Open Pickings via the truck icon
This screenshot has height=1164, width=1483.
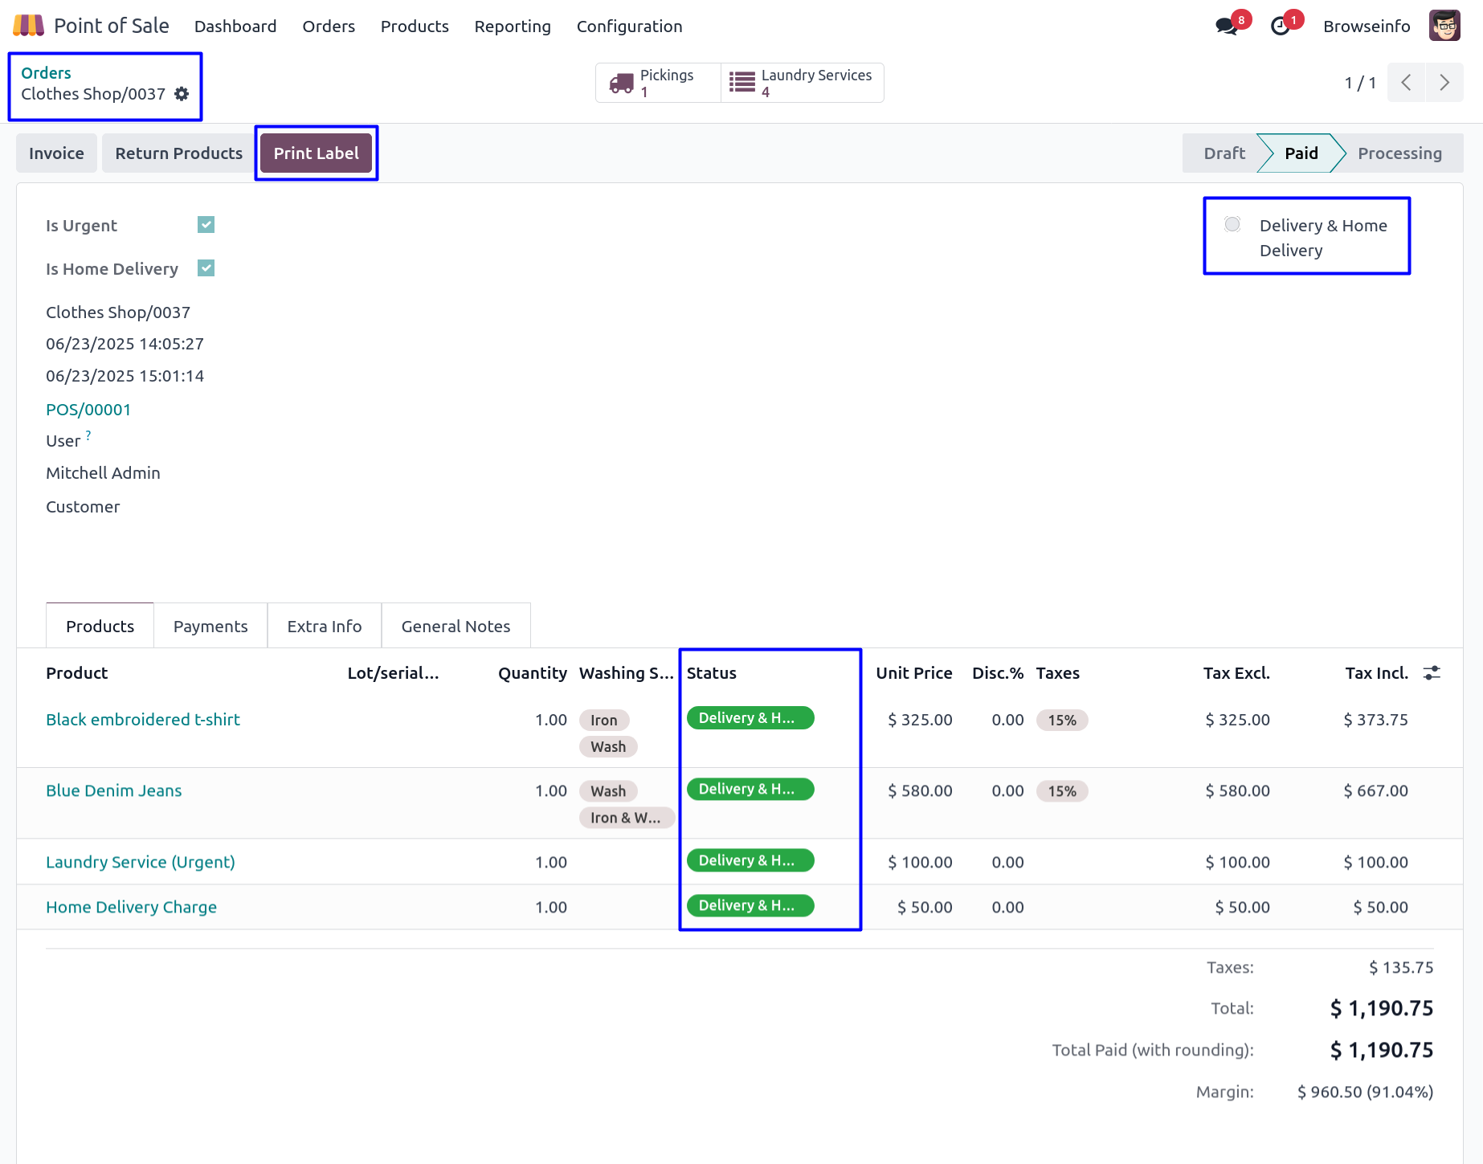coord(622,83)
